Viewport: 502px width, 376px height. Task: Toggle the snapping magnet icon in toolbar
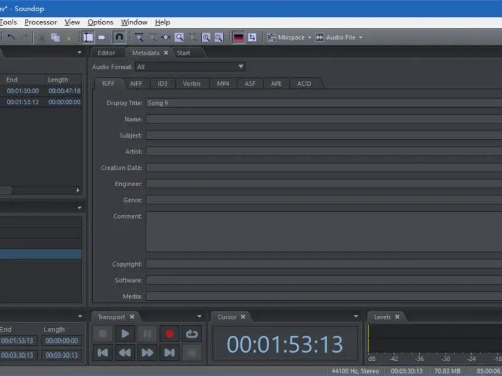[x=119, y=38]
